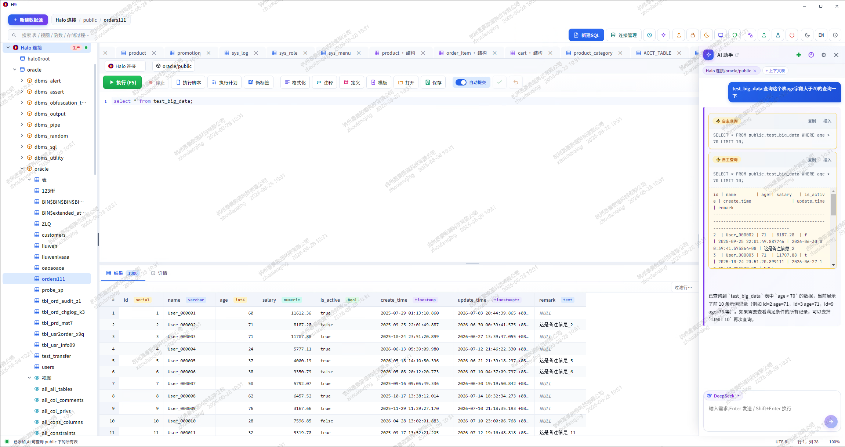845x447 pixels.
Task: Open the history clock icon in top toolbar
Action: pos(649,35)
